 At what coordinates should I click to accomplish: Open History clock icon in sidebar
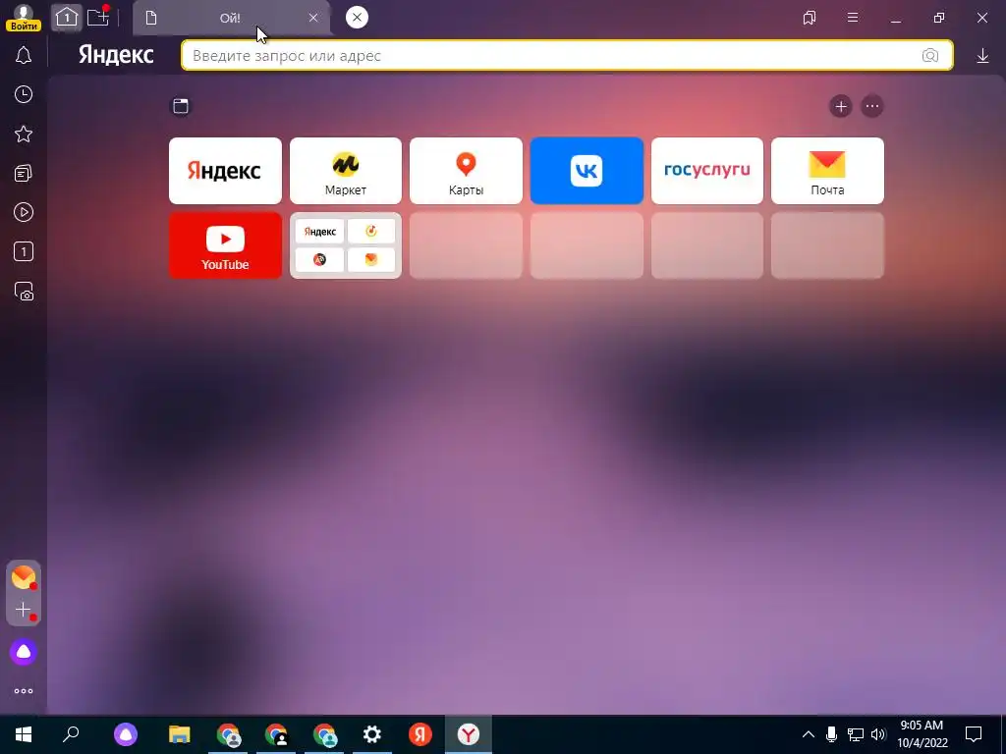(24, 95)
